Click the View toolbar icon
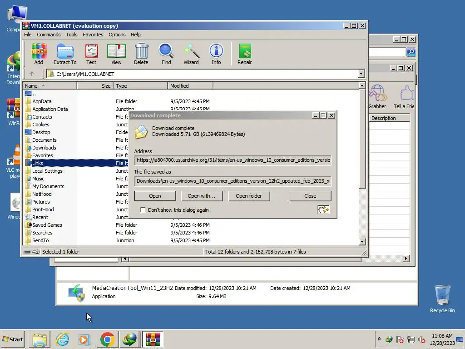This screenshot has width=465, height=349. (116, 54)
